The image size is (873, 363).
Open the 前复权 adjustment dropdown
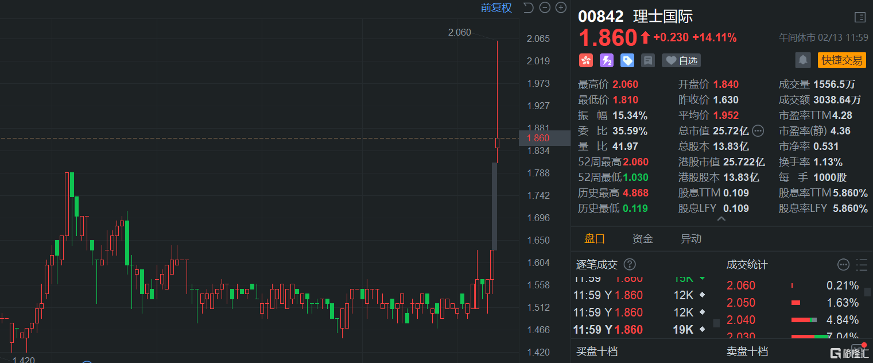496,7
